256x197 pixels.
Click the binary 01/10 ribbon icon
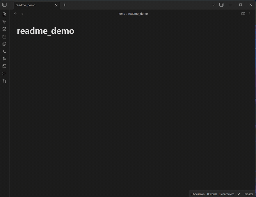click(x=4, y=59)
